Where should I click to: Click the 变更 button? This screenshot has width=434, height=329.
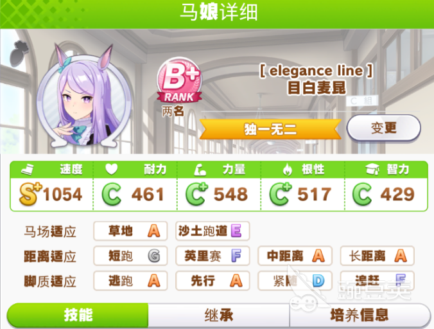click(384, 128)
